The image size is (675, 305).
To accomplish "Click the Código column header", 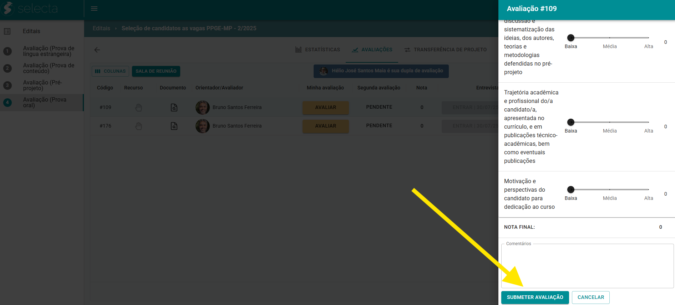I will pyautogui.click(x=105, y=88).
